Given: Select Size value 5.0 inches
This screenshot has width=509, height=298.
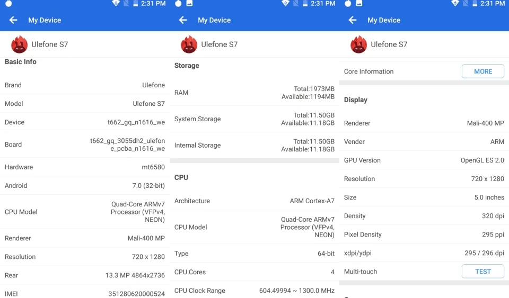Looking at the screenshot, I should click(x=489, y=197).
